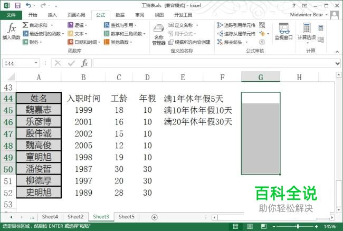Image resolution: width=343 pixels, height=231 pixels.
Task: Click the Error Checking icon
Action: [262, 34]
